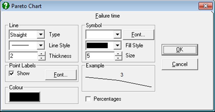
Task: Increase the line Thickness with up arrow
Action: [41, 54]
